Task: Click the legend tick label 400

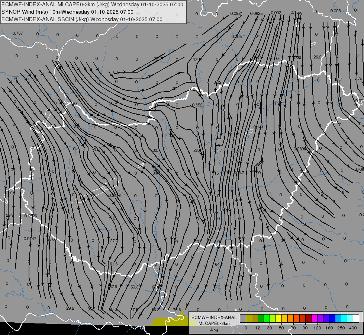Action: [353, 328]
